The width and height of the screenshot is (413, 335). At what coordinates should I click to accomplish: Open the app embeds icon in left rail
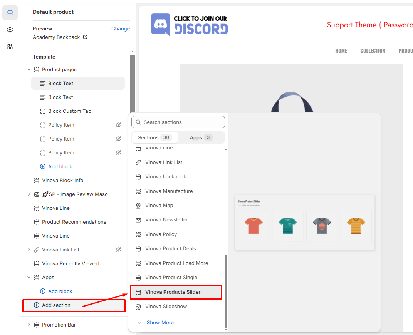(x=10, y=47)
